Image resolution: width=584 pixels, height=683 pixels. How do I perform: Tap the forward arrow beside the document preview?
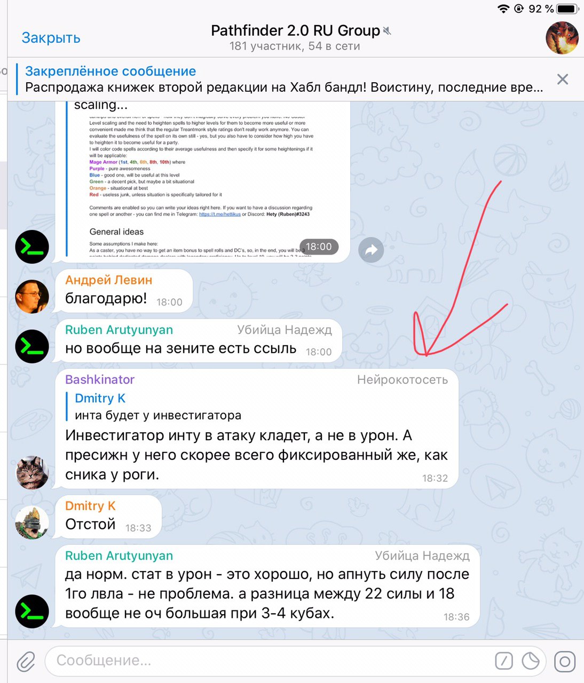pyautogui.click(x=371, y=250)
